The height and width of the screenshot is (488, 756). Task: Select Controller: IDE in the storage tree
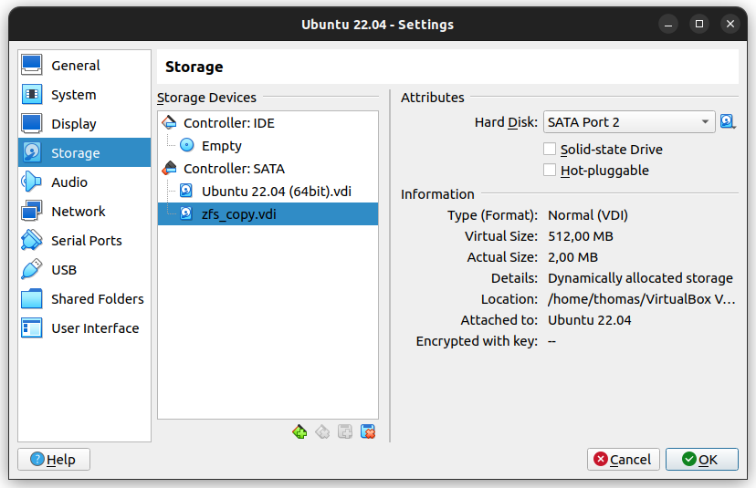[228, 123]
